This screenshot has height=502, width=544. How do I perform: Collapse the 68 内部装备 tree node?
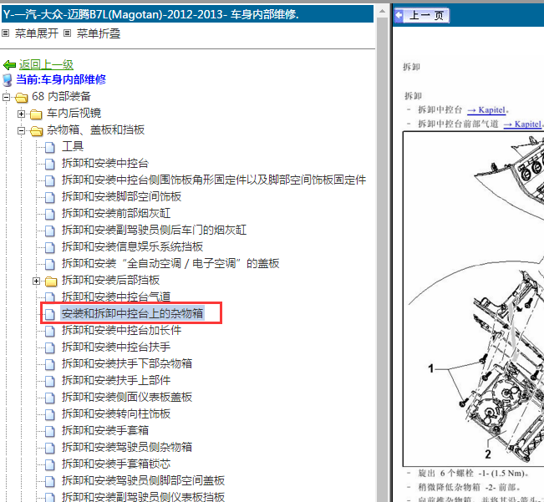6,98
